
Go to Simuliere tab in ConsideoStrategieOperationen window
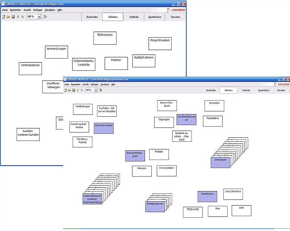pos(281,90)
